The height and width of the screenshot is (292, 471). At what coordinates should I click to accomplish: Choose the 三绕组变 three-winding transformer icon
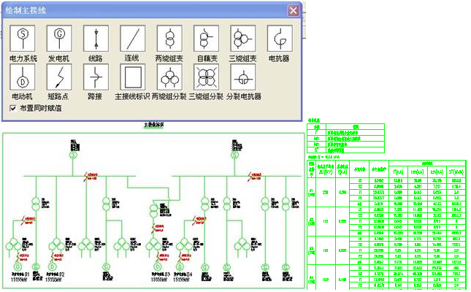tap(243, 38)
